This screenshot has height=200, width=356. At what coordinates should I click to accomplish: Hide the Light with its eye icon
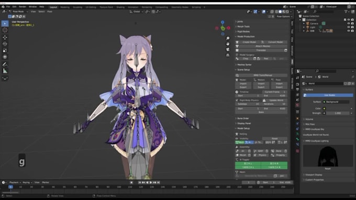point(349,27)
